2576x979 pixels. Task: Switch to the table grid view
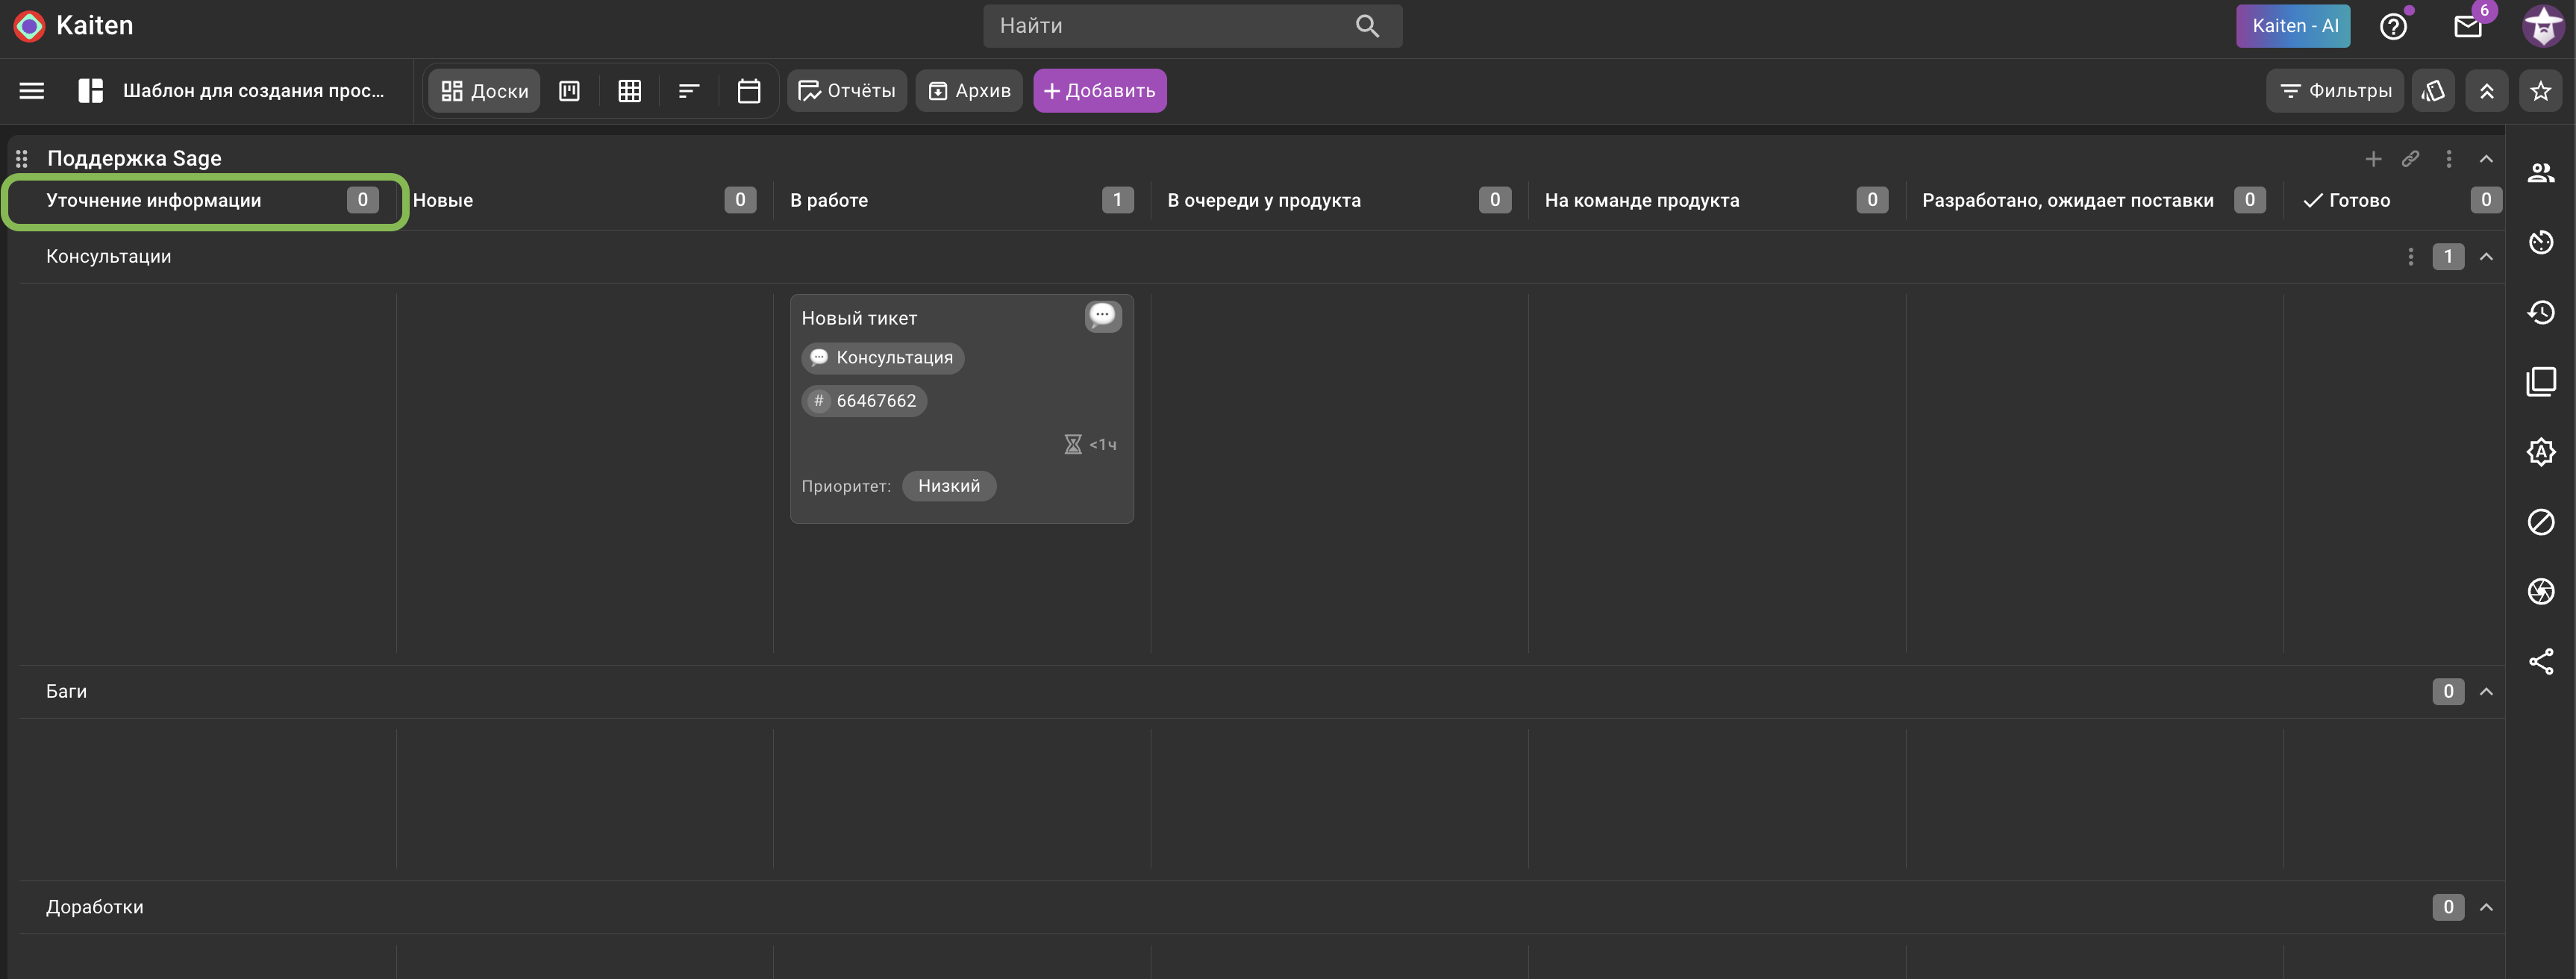pyautogui.click(x=629, y=91)
